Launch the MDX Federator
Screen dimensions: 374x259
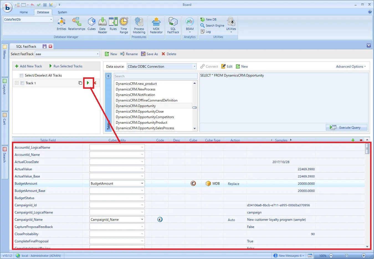point(156,22)
